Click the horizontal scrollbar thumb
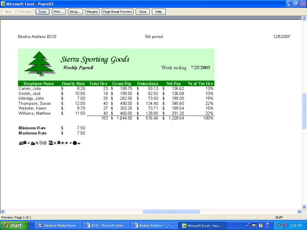 (x=171, y=211)
